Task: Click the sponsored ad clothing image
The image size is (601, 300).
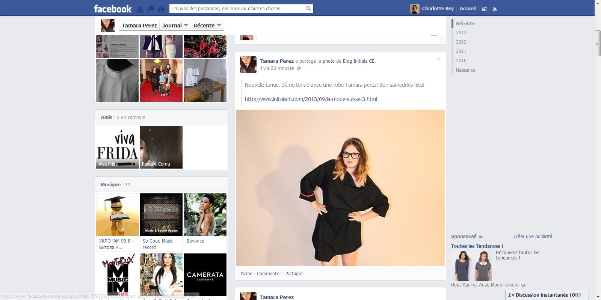Action: click(x=472, y=265)
